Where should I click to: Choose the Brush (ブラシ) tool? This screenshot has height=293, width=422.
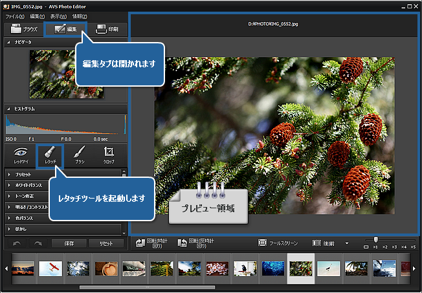[80, 154]
